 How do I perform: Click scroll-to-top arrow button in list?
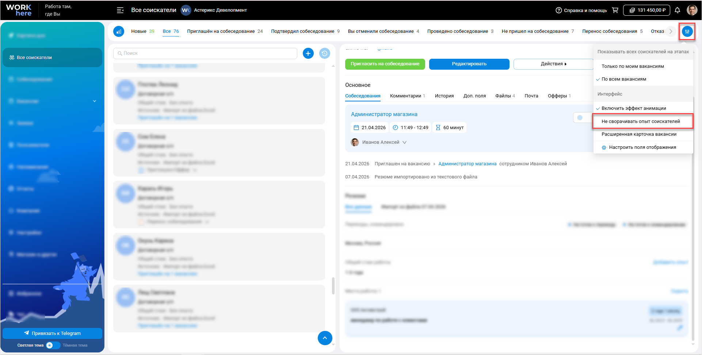(325, 338)
